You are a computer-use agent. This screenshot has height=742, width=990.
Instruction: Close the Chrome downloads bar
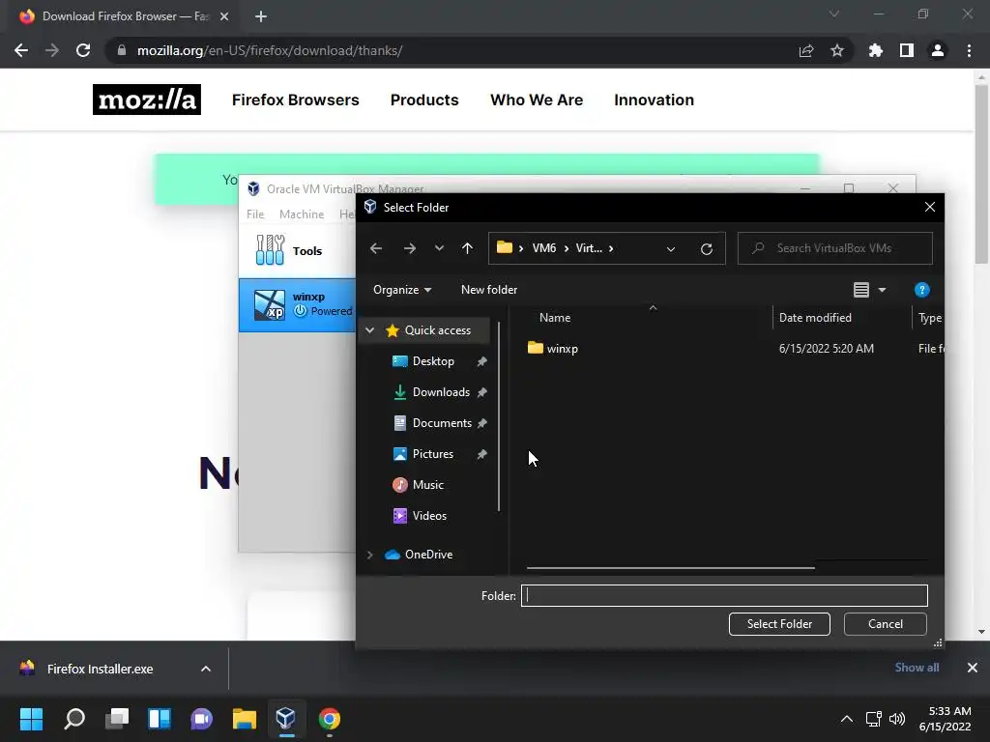pos(973,668)
